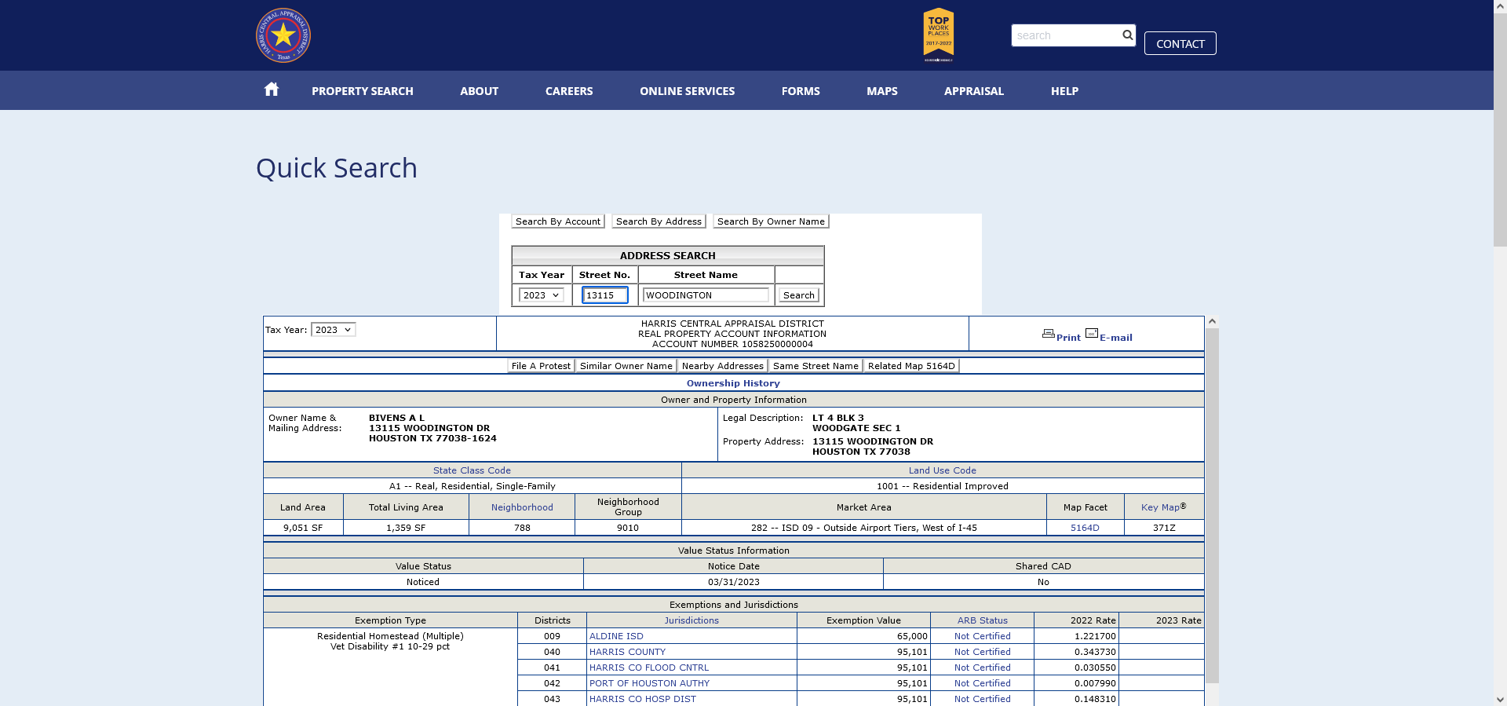Click Not Certified for HARRIS COUNTY
This screenshot has width=1507, height=706.
click(982, 652)
